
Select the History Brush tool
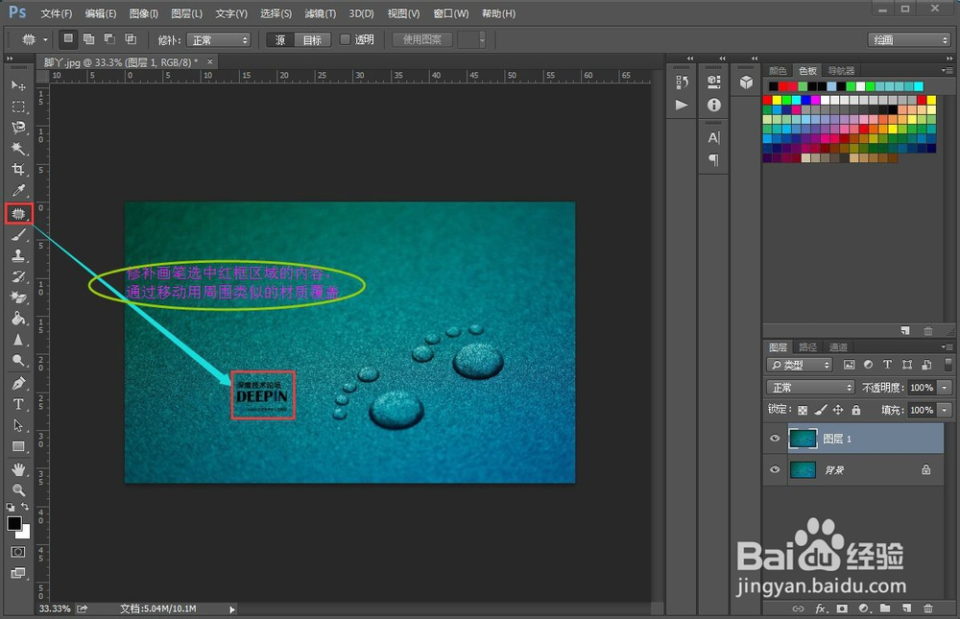point(18,276)
